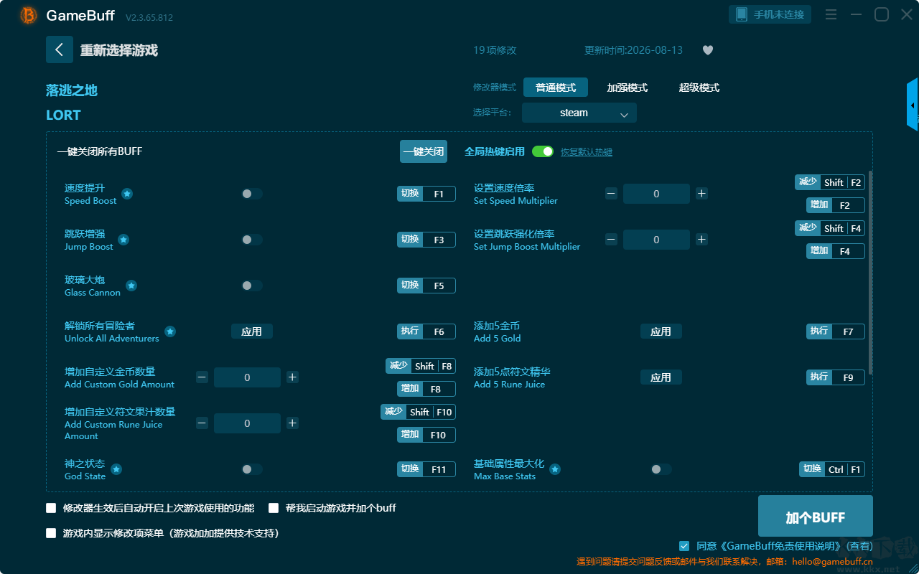Apply Add 5 Gold with 应用
This screenshot has width=919, height=574.
(661, 331)
